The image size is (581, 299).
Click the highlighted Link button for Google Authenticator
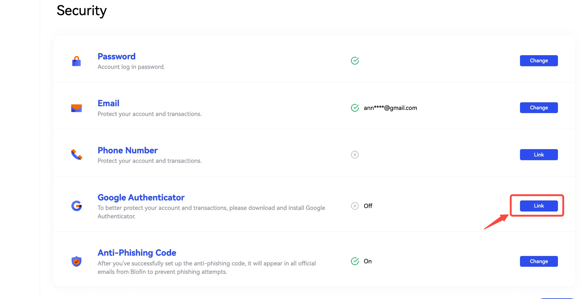coord(539,206)
